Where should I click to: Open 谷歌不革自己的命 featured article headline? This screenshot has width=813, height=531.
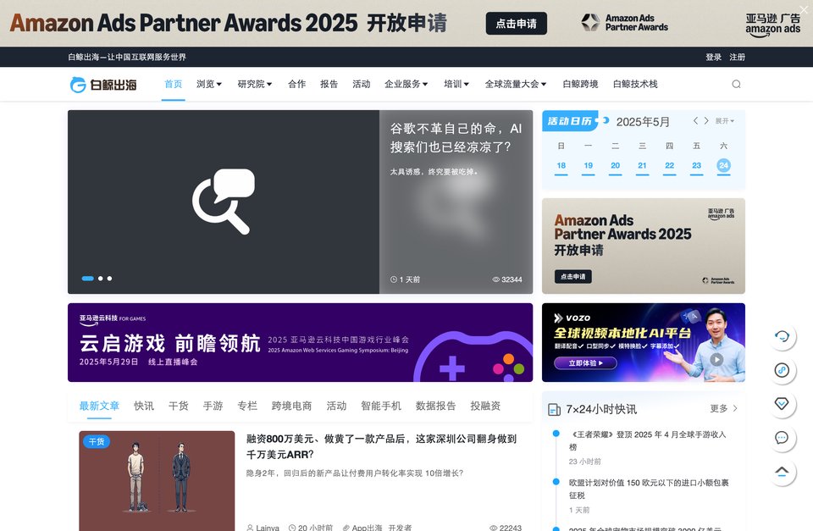456,138
